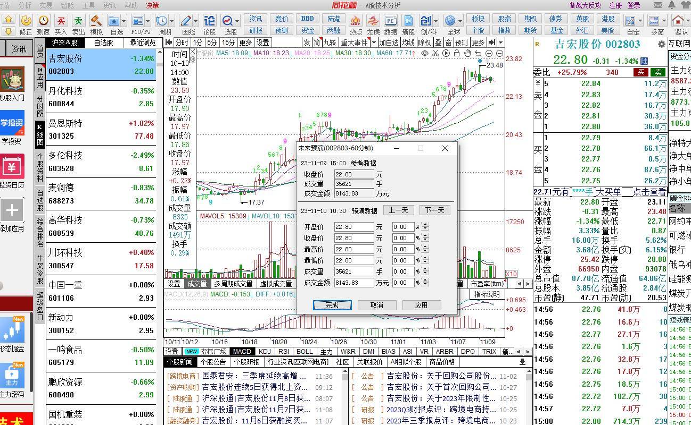Toggle the 预测 forecast button in chart toolbar

pyautogui.click(x=462, y=42)
